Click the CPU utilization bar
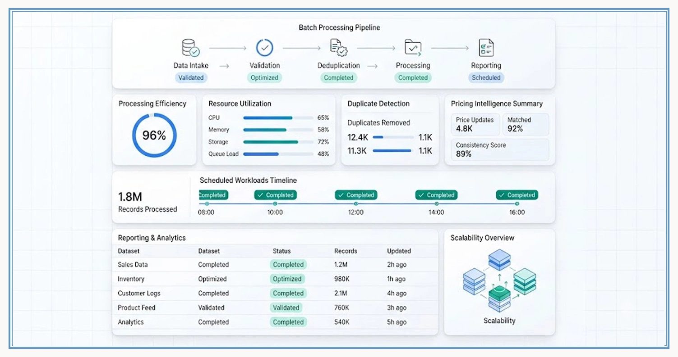The image size is (678, 357). (278, 118)
